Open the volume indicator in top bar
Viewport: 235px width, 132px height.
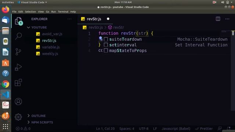pos(223,2)
